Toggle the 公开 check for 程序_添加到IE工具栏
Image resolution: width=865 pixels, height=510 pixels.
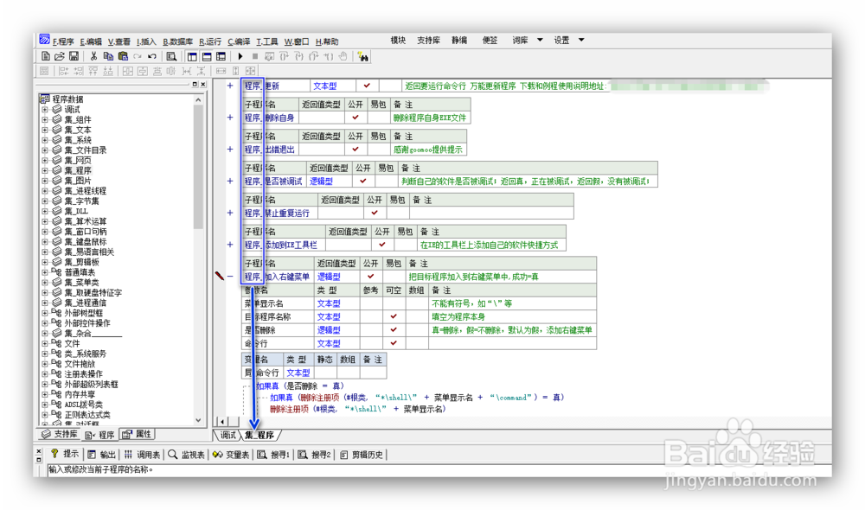[382, 245]
